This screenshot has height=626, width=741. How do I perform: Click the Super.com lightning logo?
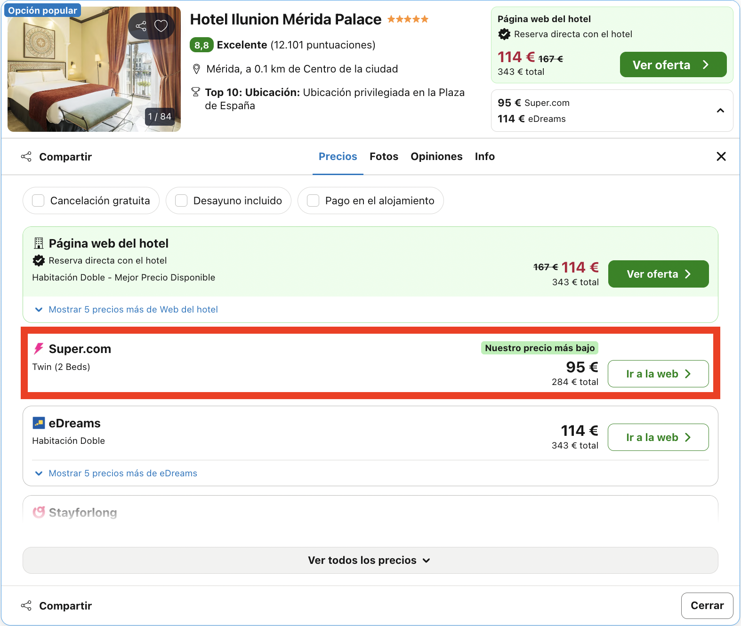(39, 349)
